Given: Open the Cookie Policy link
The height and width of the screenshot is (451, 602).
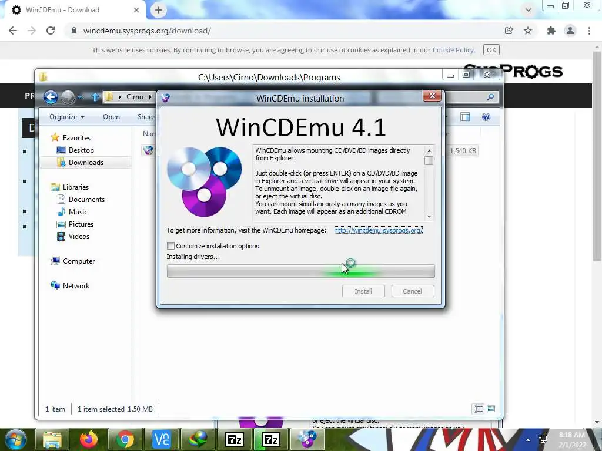Looking at the screenshot, I should [x=453, y=50].
